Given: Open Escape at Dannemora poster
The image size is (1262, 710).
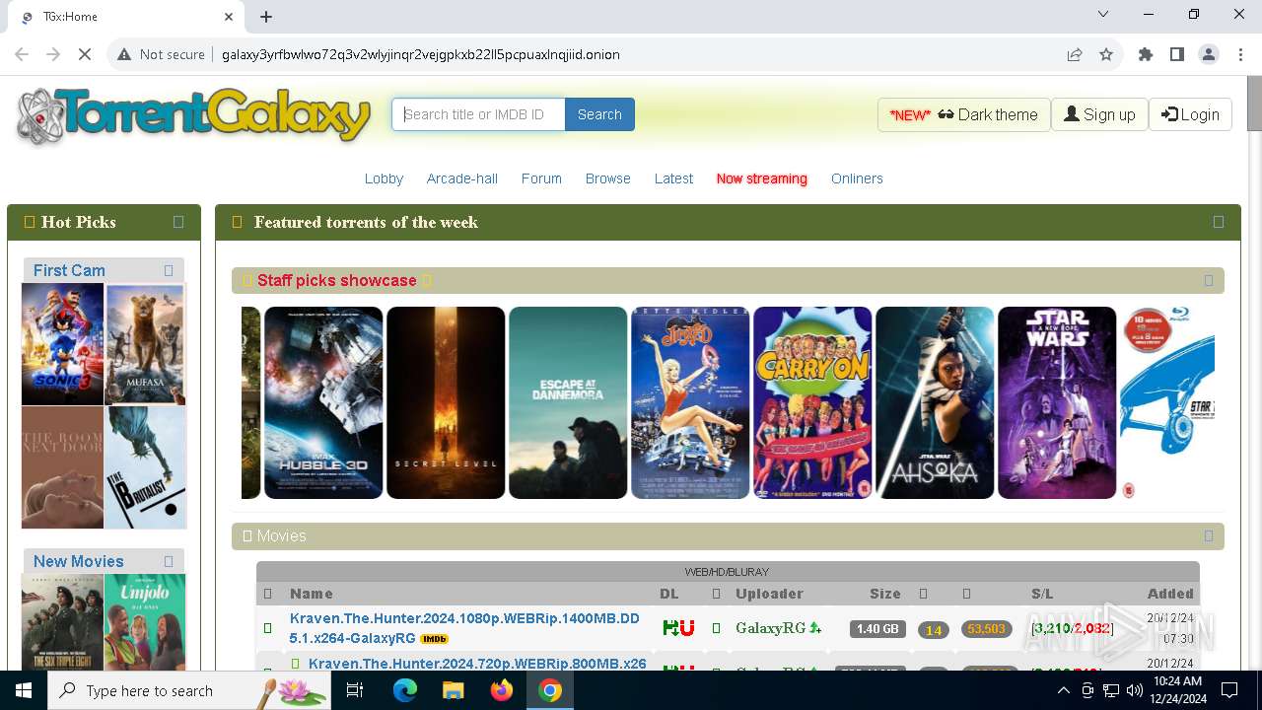Looking at the screenshot, I should pyautogui.click(x=568, y=402).
